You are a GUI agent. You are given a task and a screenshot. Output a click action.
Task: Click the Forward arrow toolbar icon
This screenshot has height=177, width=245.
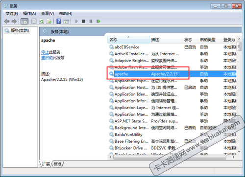point(14,22)
